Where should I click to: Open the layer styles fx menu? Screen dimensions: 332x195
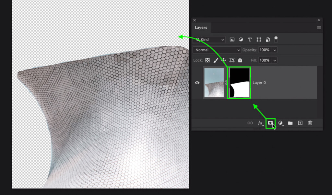coord(260,123)
